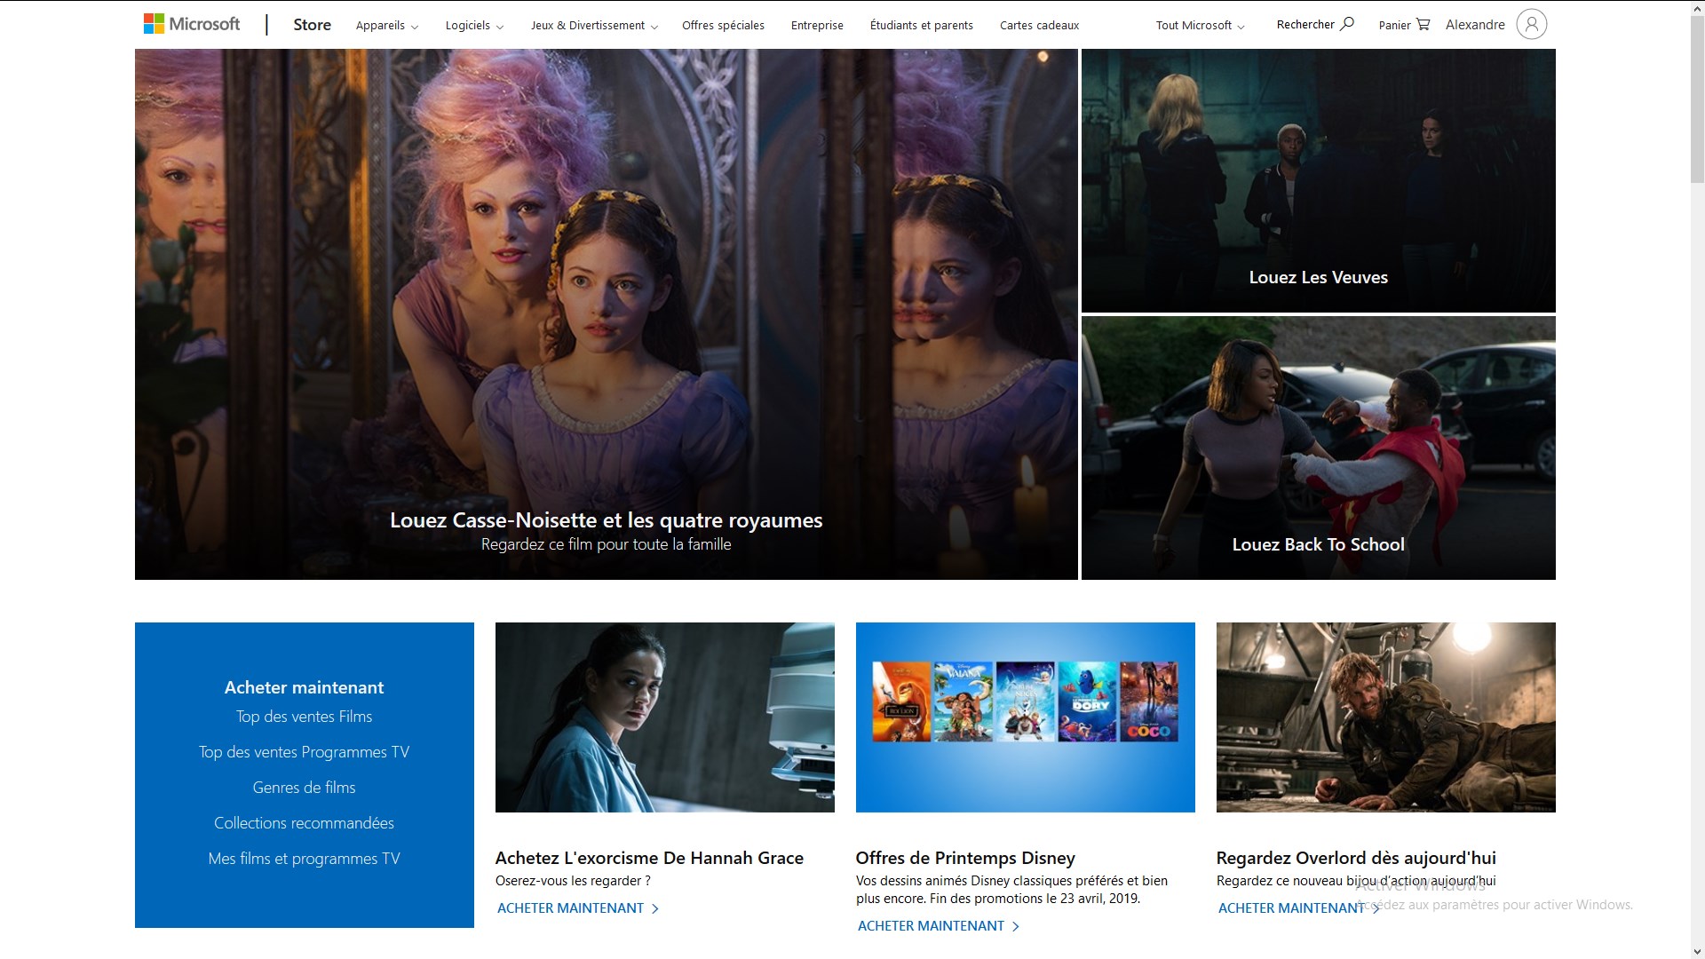Click arrow next to Hannah Grace Acheter maintenant
Screen dimensions: 1705x959
655,908
